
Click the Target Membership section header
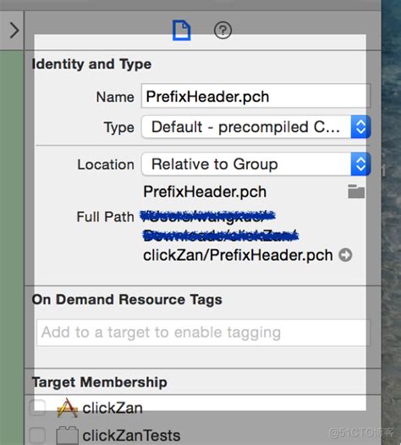[x=99, y=382]
